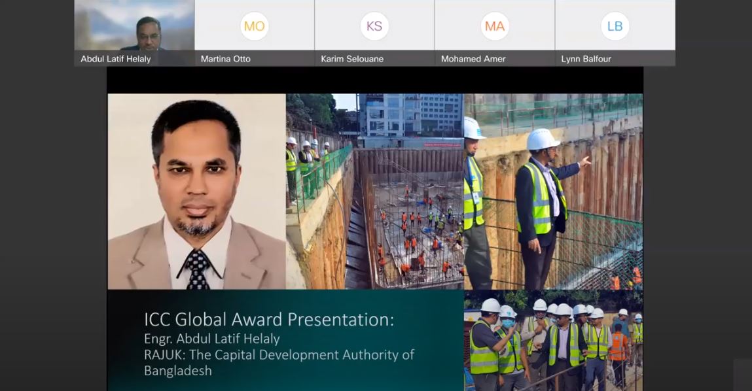Click the 'Mohamed Amer' participant name label

[473, 59]
